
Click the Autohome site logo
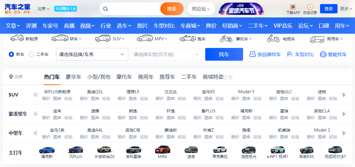(x=17, y=8)
